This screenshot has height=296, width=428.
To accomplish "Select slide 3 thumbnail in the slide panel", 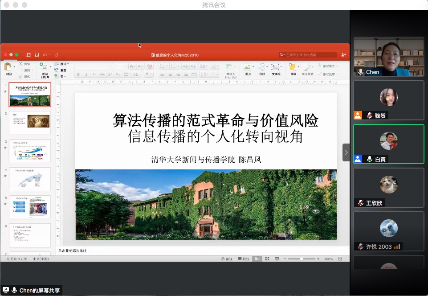I will (30, 151).
